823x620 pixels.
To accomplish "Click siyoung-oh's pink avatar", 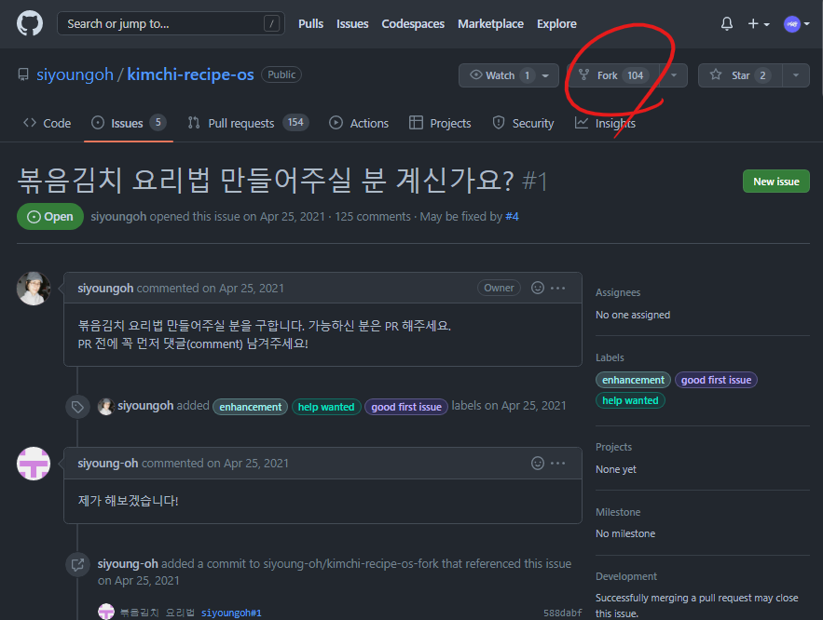I will (x=34, y=464).
